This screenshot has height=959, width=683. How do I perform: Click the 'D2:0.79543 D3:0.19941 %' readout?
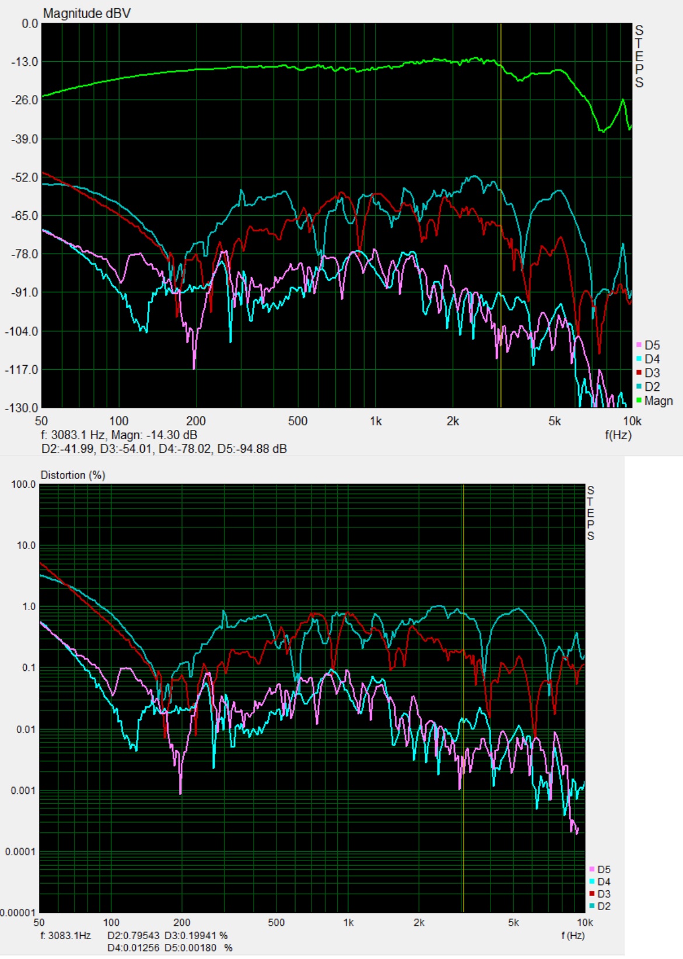[167, 936]
